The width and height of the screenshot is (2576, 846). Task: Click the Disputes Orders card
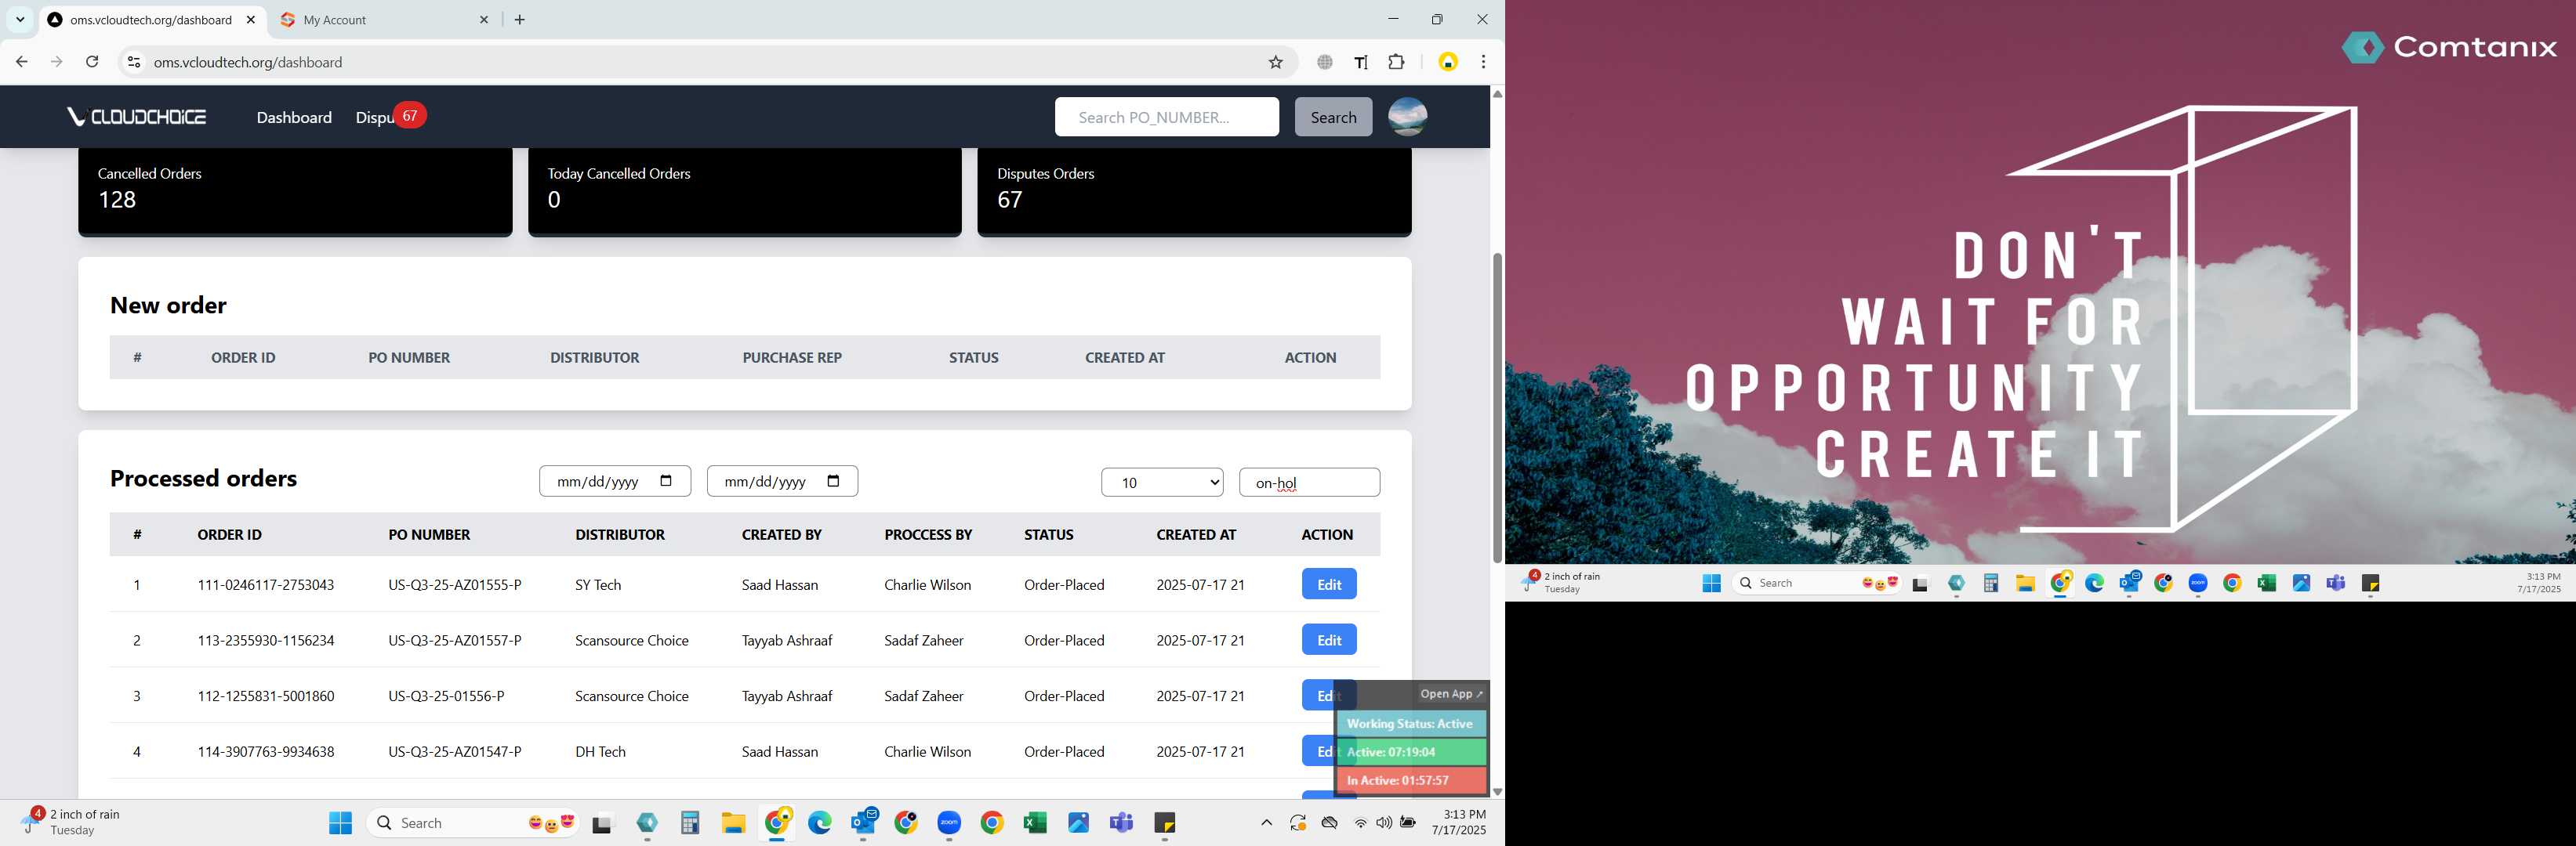coord(1194,191)
